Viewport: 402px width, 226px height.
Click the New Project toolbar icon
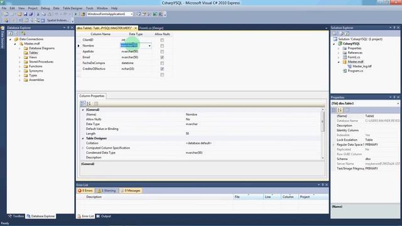pos(6,14)
